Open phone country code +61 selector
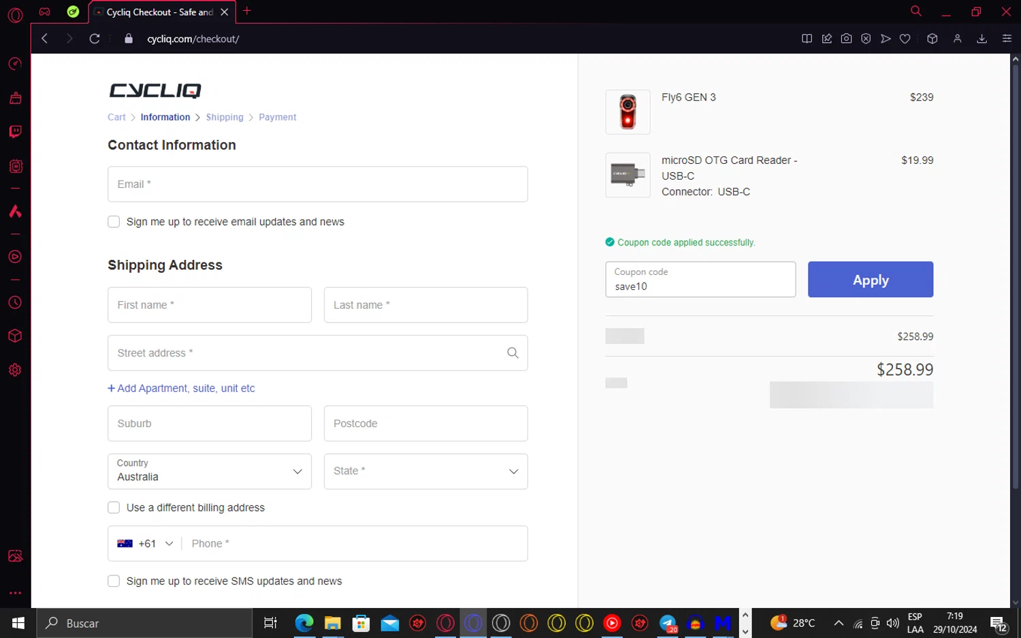This screenshot has width=1021, height=638. (145, 543)
